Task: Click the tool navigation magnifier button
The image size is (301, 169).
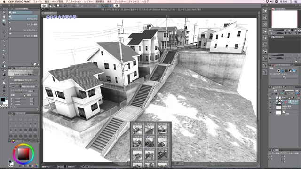Action: point(284,77)
